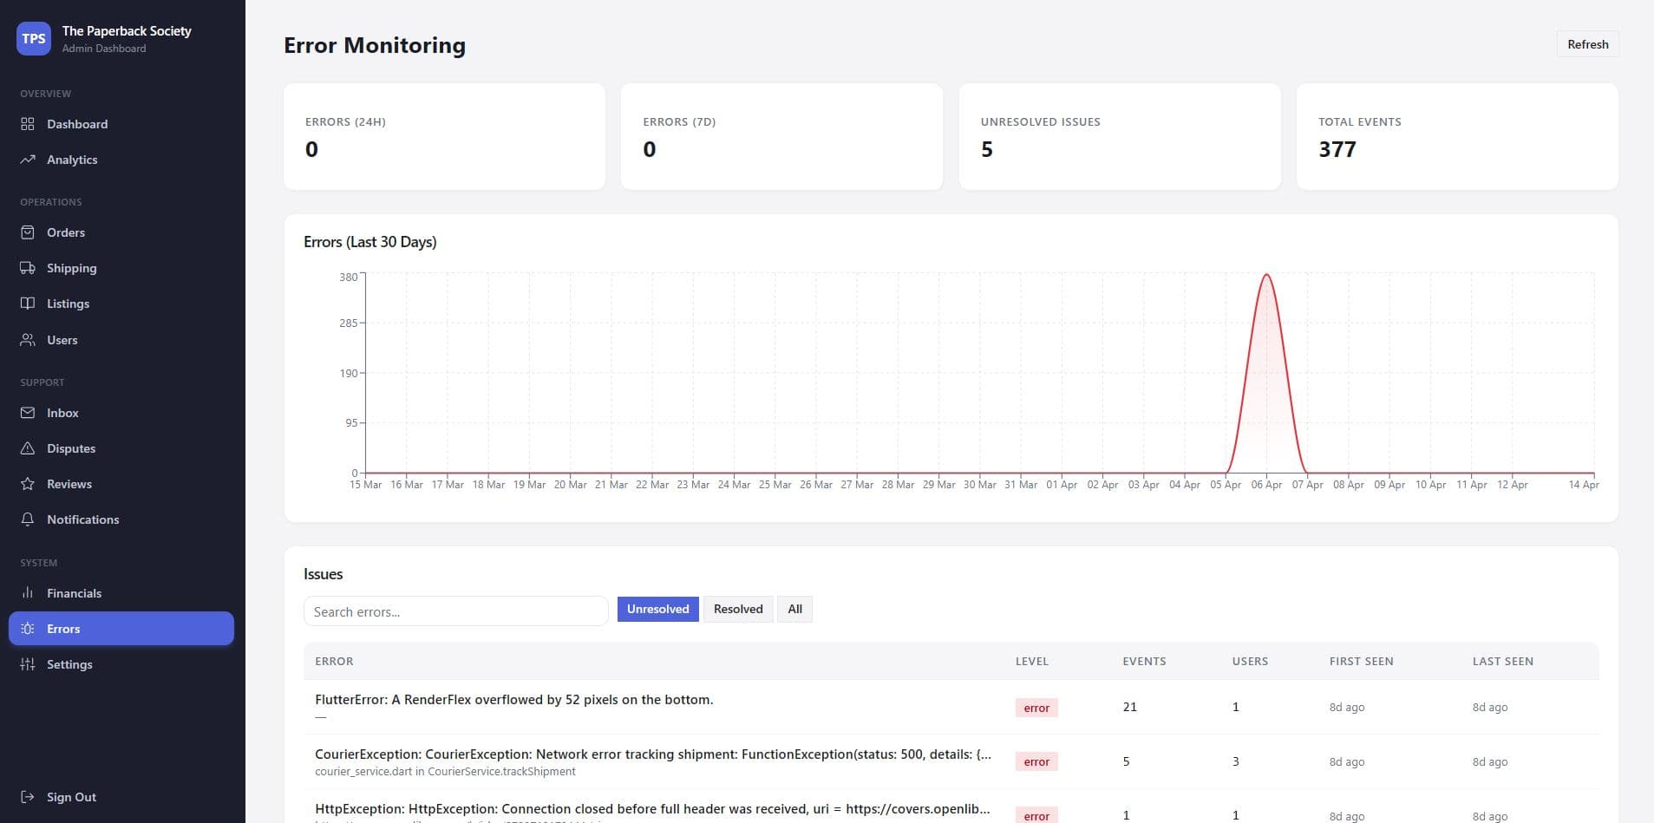Select the Unresolved issues filter
This screenshot has height=823, width=1654.
coord(657,609)
